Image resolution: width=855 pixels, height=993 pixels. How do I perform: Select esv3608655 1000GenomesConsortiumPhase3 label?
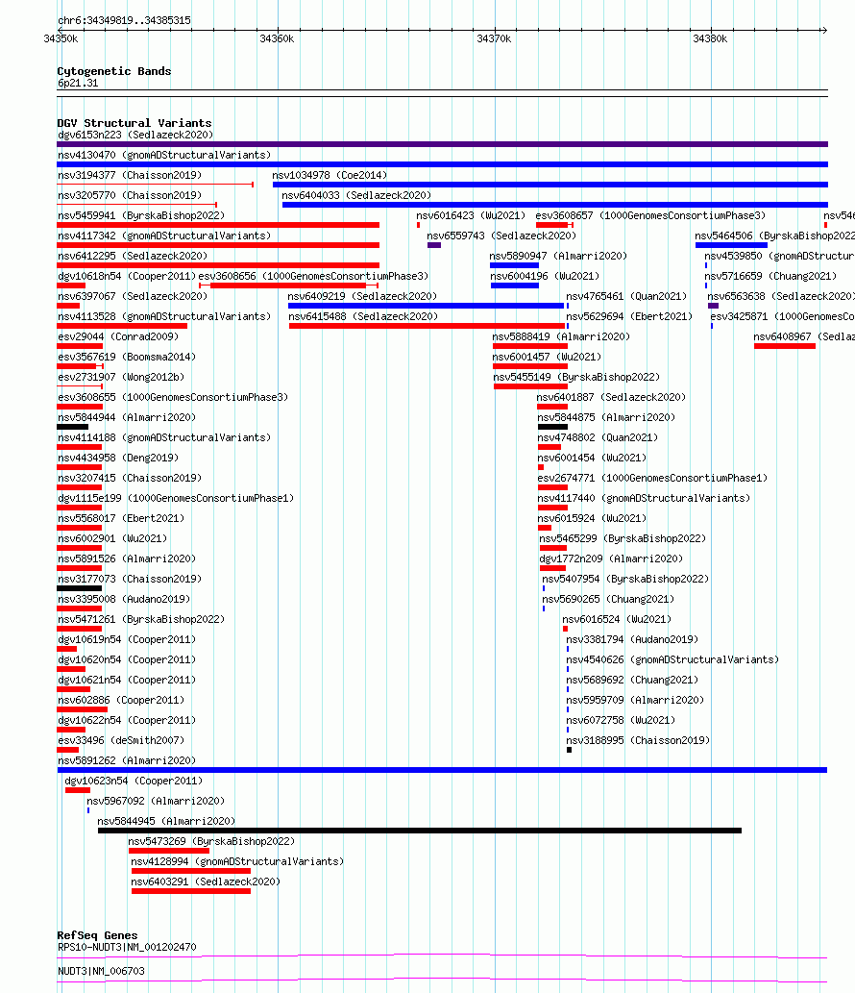tap(173, 398)
